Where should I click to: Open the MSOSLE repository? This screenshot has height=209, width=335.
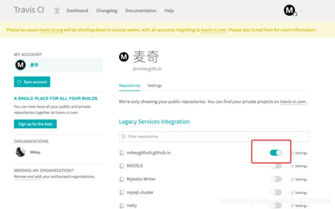tap(135, 166)
